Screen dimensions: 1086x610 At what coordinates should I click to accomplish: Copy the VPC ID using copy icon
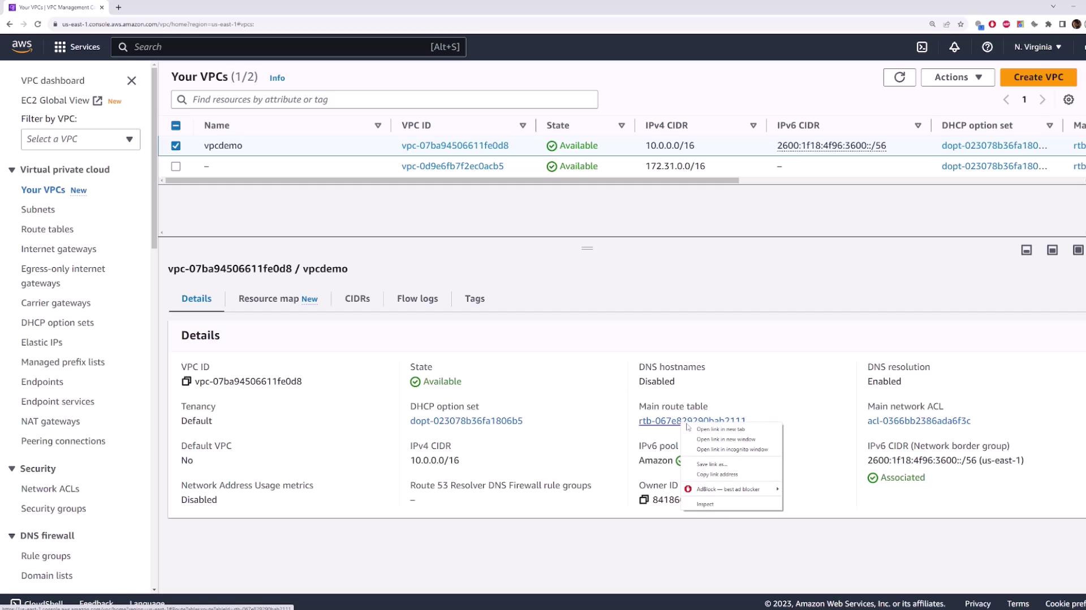[186, 381]
